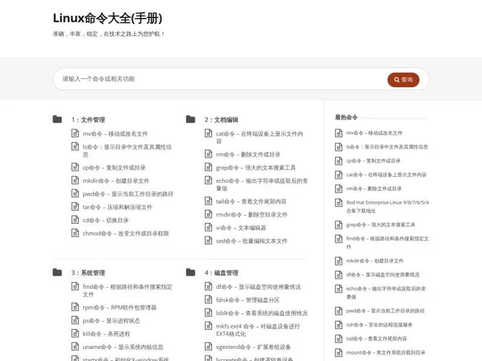Open chmod命令 – 改变文件或目录权限 link

pos(126,233)
